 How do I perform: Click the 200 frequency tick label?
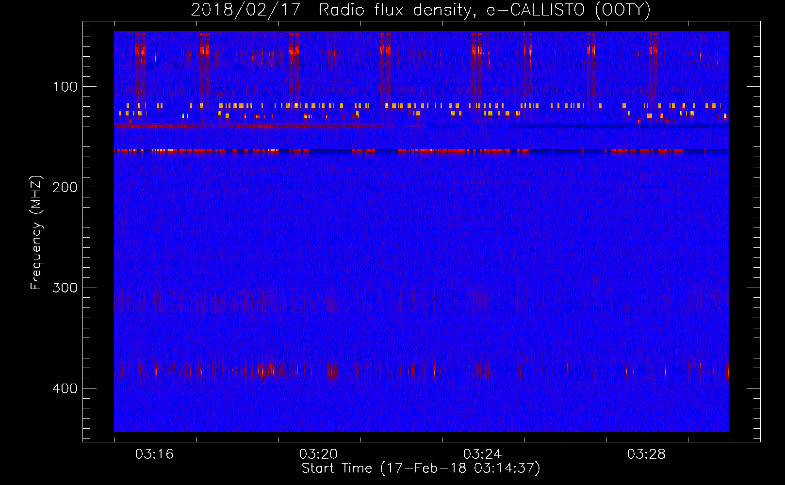pyautogui.click(x=65, y=187)
